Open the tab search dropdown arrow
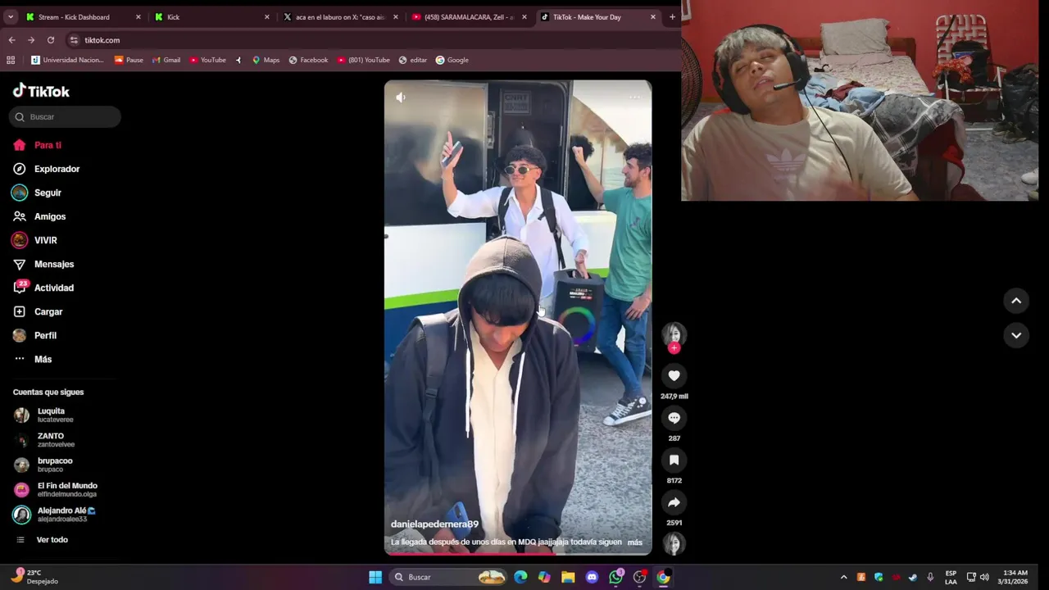This screenshot has width=1049, height=590. (10, 16)
